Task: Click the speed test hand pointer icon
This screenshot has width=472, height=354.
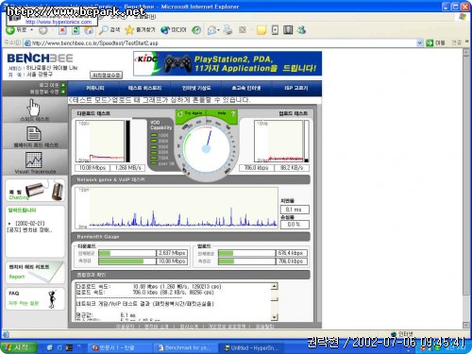Action: tap(33, 108)
